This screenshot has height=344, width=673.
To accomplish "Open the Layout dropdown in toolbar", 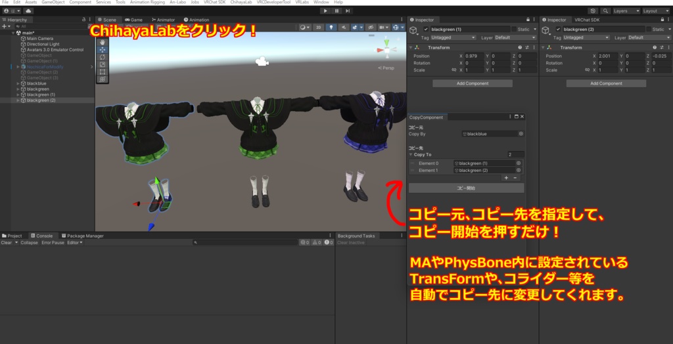I will [x=656, y=11].
